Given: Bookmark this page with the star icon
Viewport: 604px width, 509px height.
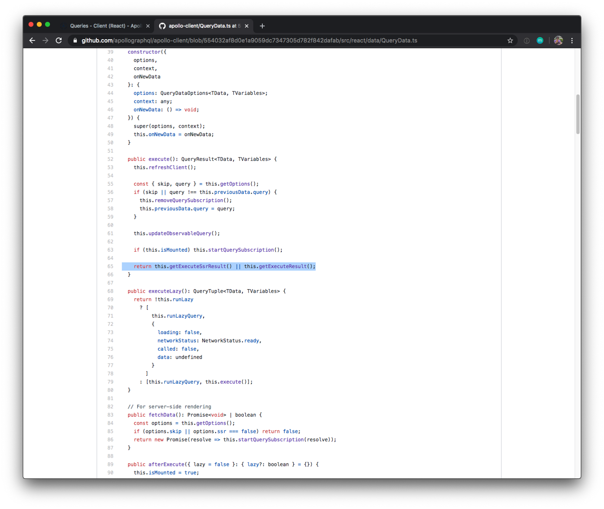Looking at the screenshot, I should [x=510, y=41].
